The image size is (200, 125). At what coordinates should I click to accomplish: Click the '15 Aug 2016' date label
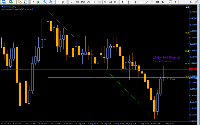(x=106, y=123)
